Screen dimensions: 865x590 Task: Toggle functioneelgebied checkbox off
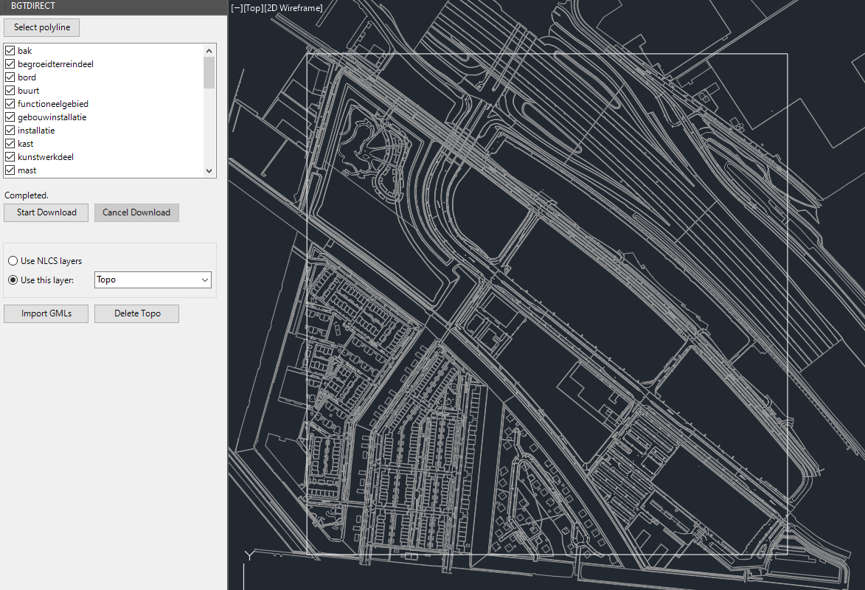pyautogui.click(x=10, y=104)
